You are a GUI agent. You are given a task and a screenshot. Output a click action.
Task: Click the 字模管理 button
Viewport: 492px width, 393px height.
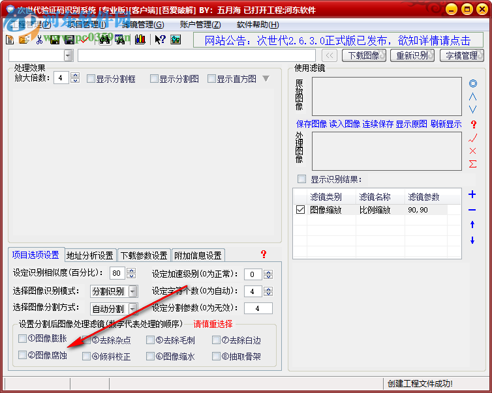pos(462,55)
